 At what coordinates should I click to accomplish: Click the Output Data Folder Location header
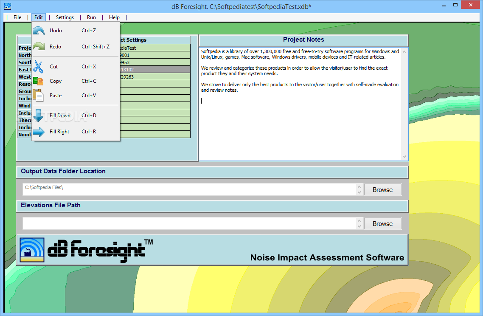tap(212, 172)
